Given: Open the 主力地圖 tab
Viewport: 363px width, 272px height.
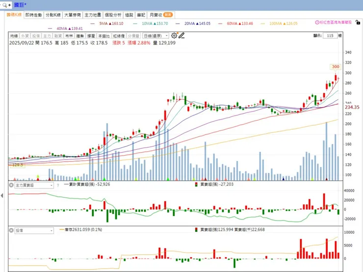Looking at the screenshot, I should pos(93,15).
